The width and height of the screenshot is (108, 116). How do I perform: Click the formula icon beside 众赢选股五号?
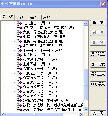tap(19, 87)
